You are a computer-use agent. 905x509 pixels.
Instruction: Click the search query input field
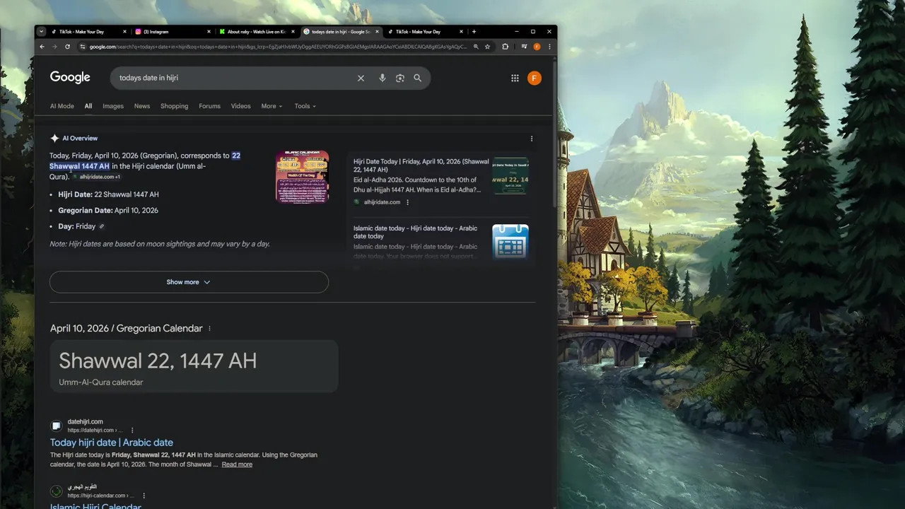pyautogui.click(x=233, y=78)
